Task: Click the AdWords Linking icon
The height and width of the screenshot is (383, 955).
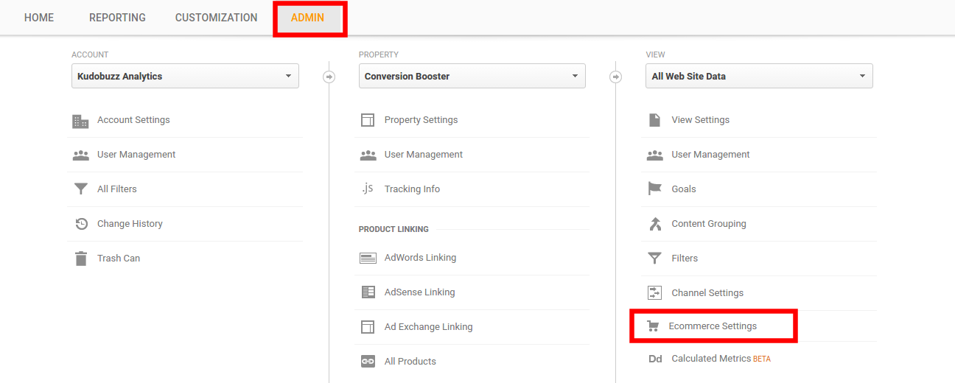Action: click(x=368, y=259)
